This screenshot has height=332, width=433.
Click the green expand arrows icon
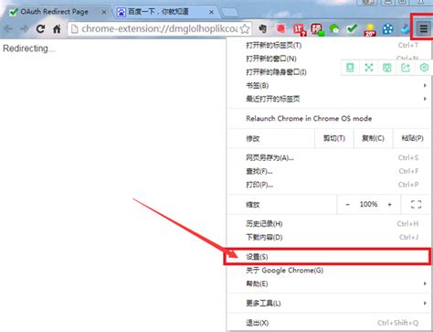[x=369, y=68]
